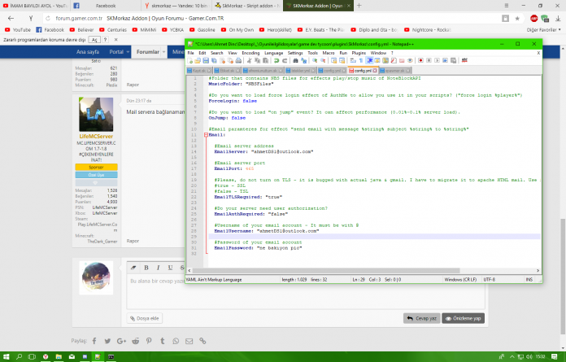Expand the Forumlar dropdown arrow

coord(163,52)
